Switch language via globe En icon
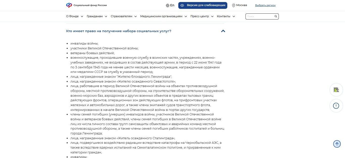The image size is (345, 158). tap(170, 5)
